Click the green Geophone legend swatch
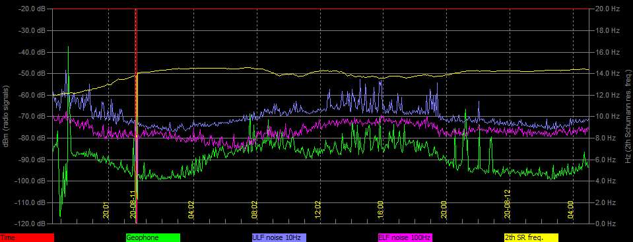This screenshot has height=242, width=633. (x=153, y=238)
